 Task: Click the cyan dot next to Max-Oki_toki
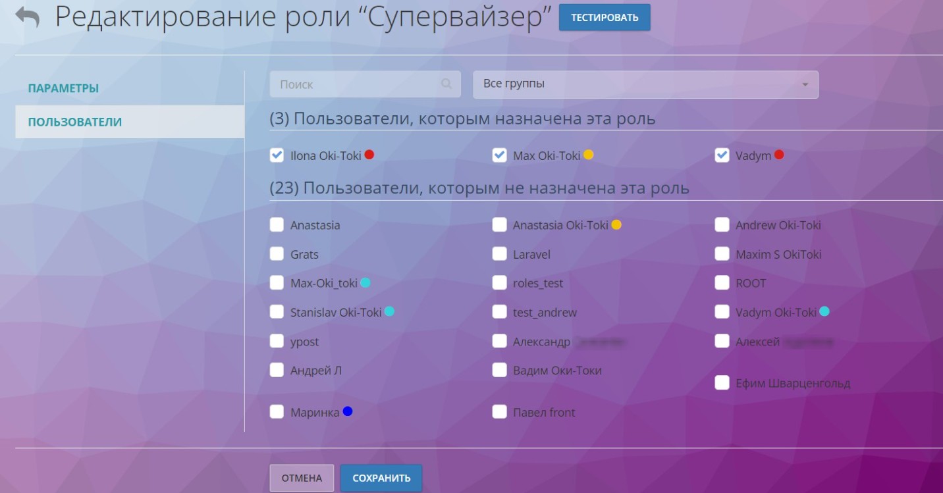(x=366, y=282)
